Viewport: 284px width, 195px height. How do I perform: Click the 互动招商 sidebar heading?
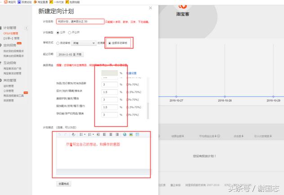click(10, 63)
